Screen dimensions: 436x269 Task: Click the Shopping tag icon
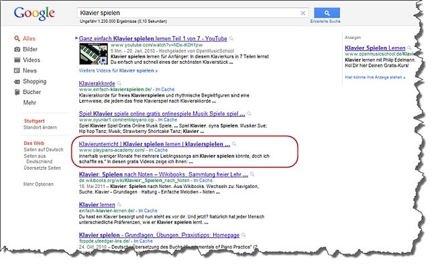pyautogui.click(x=17, y=82)
